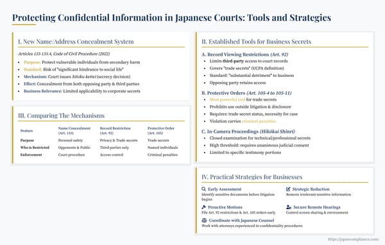Click the 'Strategic Redaction' strategy title
The height and width of the screenshot is (245, 385).
(311, 189)
